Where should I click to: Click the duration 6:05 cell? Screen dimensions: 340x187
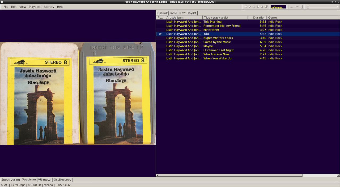[x=263, y=42]
